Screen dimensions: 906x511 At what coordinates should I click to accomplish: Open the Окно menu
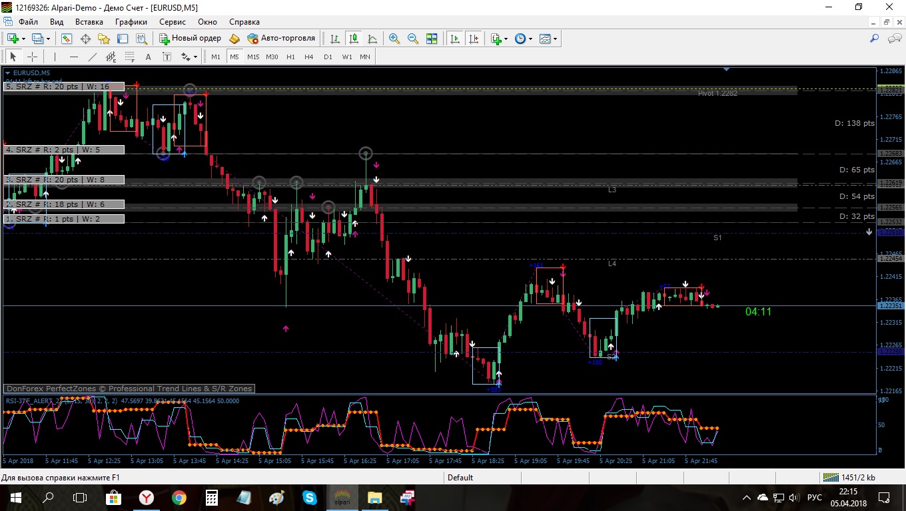tap(208, 22)
